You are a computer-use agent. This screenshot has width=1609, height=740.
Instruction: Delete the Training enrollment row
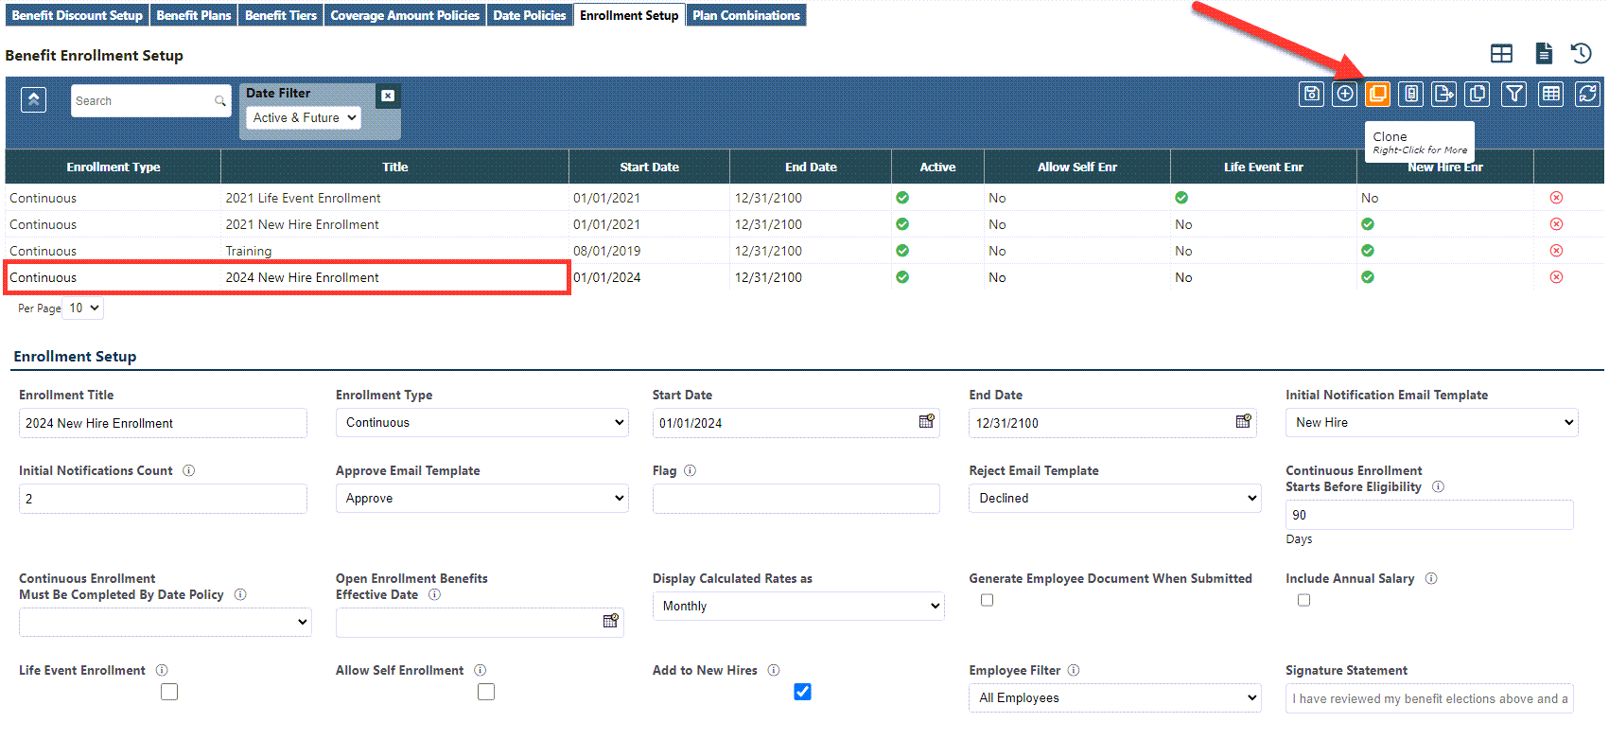pyautogui.click(x=1556, y=251)
